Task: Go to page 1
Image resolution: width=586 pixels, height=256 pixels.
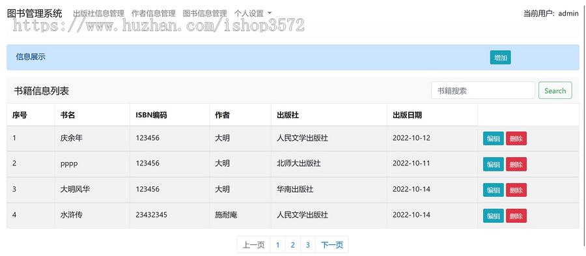Action: click(x=277, y=245)
